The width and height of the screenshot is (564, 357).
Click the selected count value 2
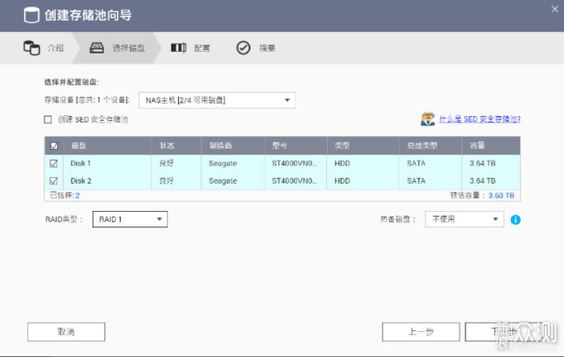click(77, 195)
